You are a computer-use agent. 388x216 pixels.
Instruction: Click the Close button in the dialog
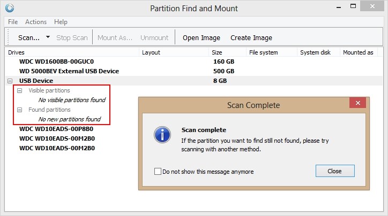(x=335, y=171)
